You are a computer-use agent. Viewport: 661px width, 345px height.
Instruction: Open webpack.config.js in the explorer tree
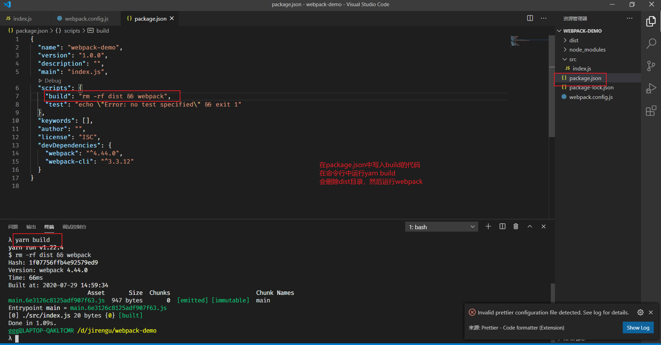598,97
